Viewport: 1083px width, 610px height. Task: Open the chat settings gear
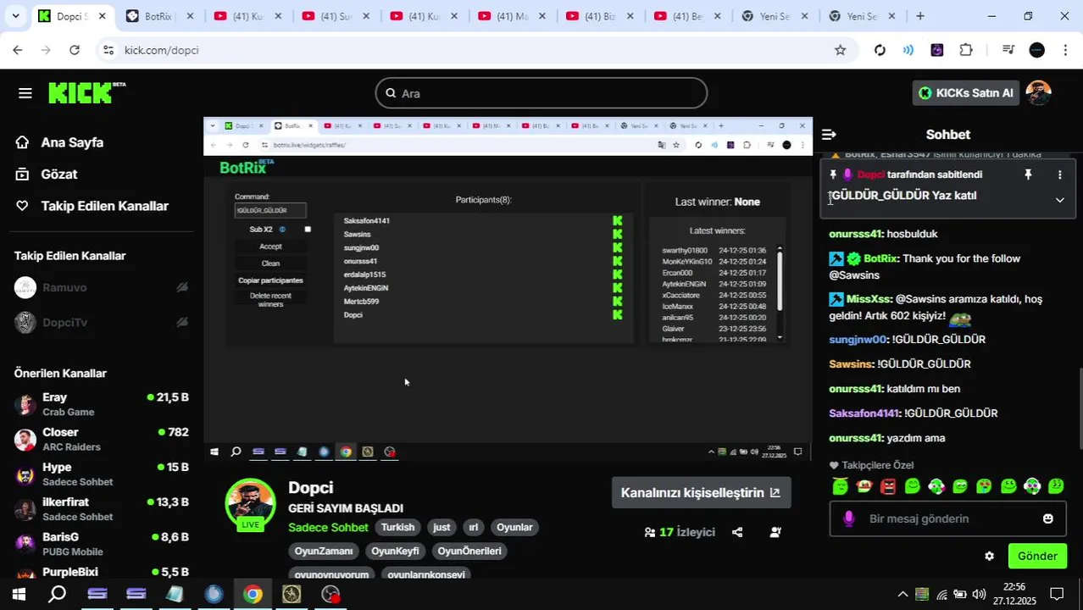point(989,557)
